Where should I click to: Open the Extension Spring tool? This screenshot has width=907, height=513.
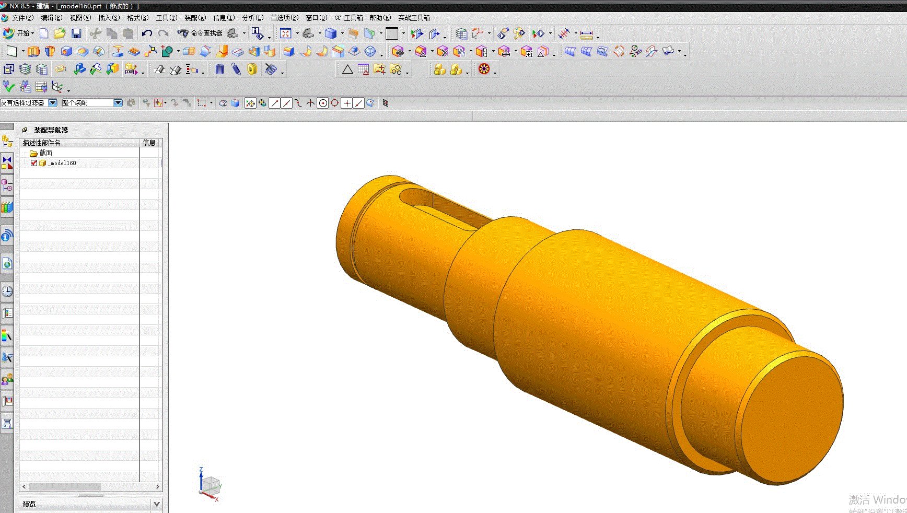pyautogui.click(x=236, y=69)
